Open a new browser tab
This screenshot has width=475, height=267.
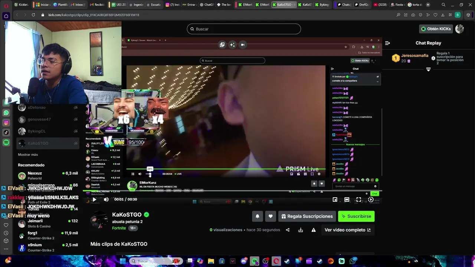coord(428,5)
